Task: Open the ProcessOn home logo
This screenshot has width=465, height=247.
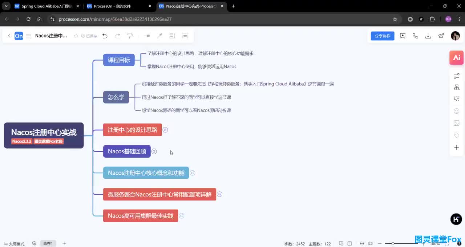Action: pyautogui.click(x=19, y=36)
